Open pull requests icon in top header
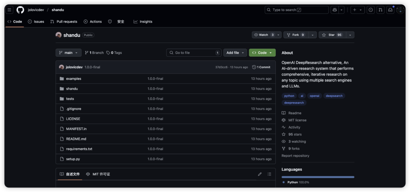Image resolution: width=410 pixels, height=192 pixels. tap(380, 10)
